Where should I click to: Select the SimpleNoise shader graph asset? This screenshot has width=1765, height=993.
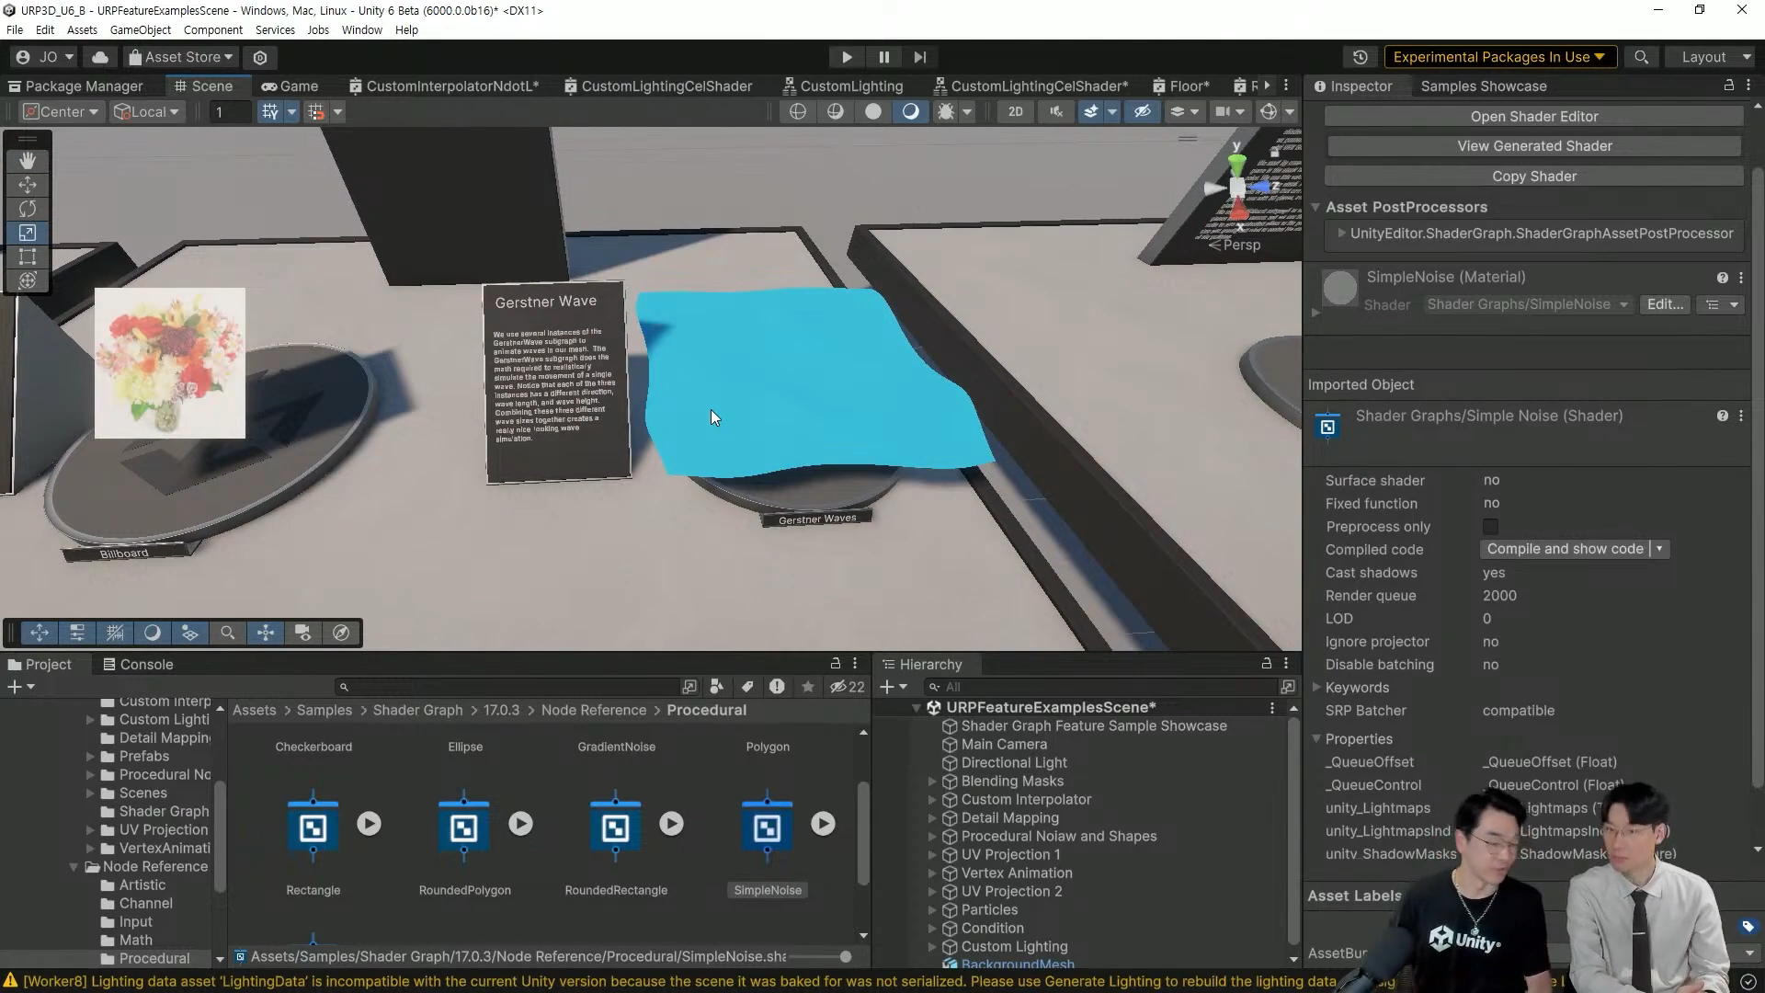(767, 827)
